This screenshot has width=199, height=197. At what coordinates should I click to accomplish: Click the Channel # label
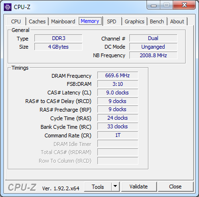pos(113,39)
